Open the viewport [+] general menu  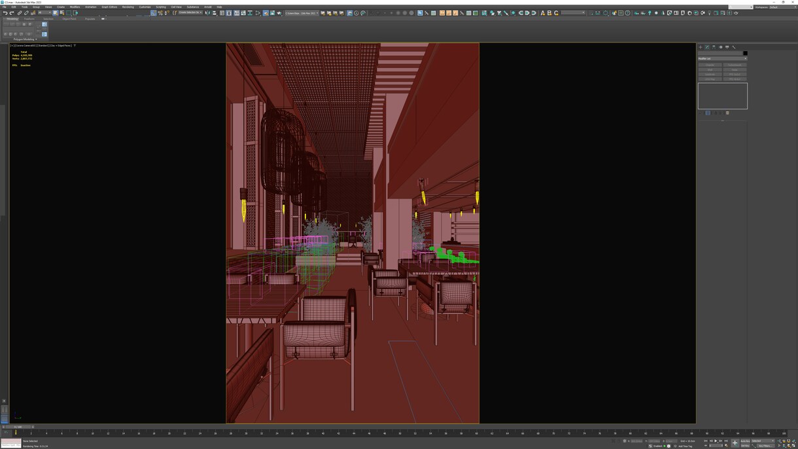point(12,45)
